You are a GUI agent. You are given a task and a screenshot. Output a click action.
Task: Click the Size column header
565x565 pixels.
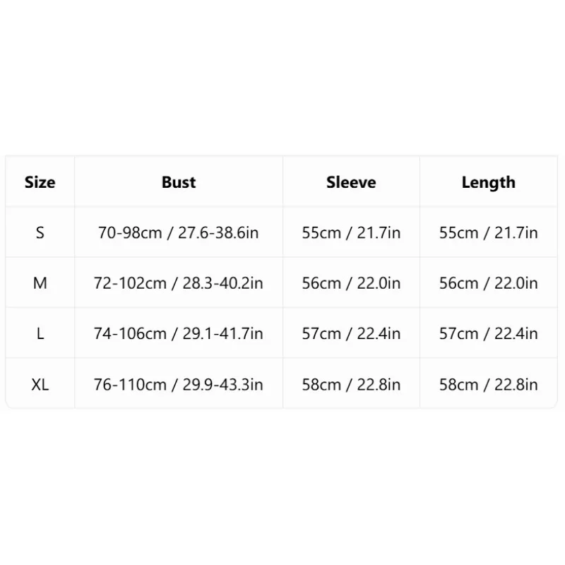(40, 182)
